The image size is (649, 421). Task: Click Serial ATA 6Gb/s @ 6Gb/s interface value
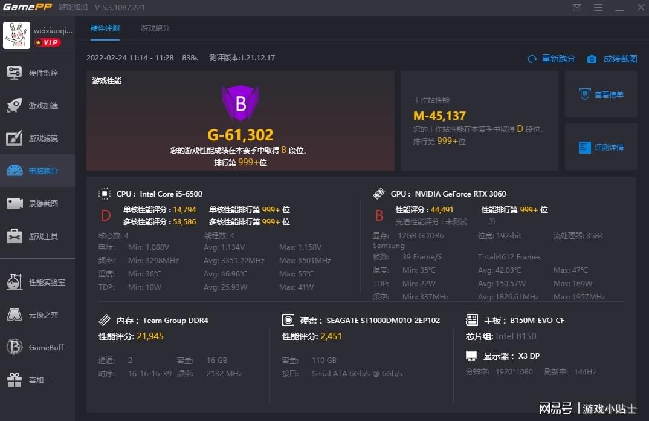pyautogui.click(x=357, y=373)
